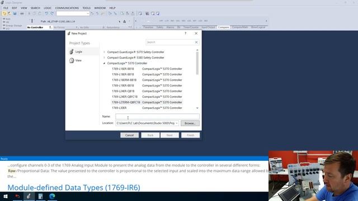
Task: Click the Module-defined Data Types (1769-IR6) heading link
Action: [x=74, y=188]
